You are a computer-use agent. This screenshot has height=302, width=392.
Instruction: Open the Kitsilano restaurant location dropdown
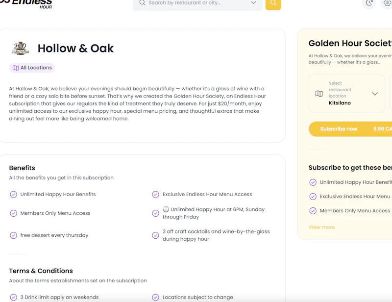point(347,93)
